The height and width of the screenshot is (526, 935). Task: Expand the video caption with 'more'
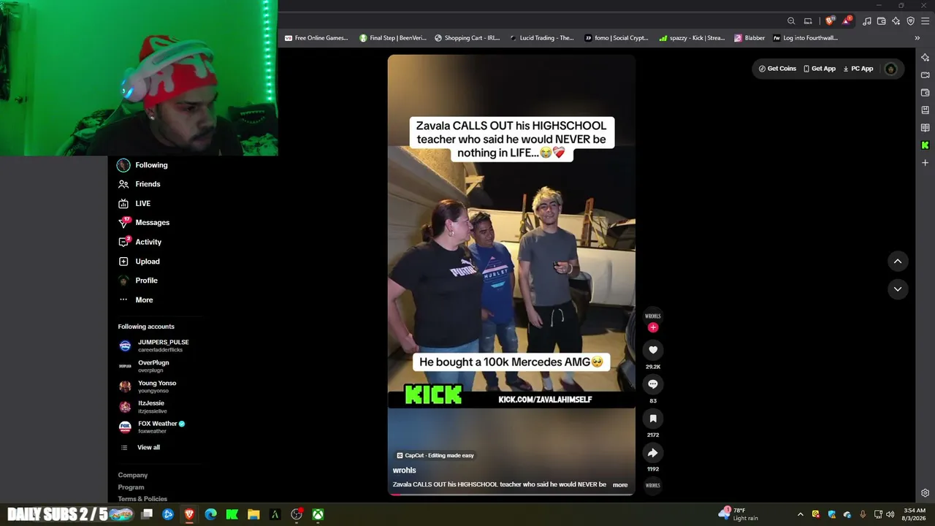620,485
